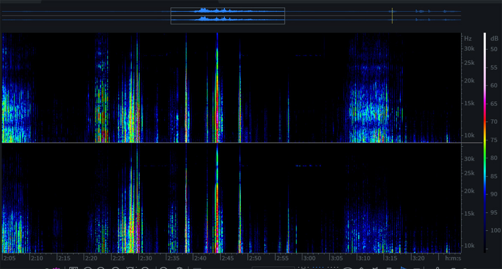The height and width of the screenshot is (269, 502).
Task: Select the 2:45 position on the time ruler
Action: coord(228,258)
